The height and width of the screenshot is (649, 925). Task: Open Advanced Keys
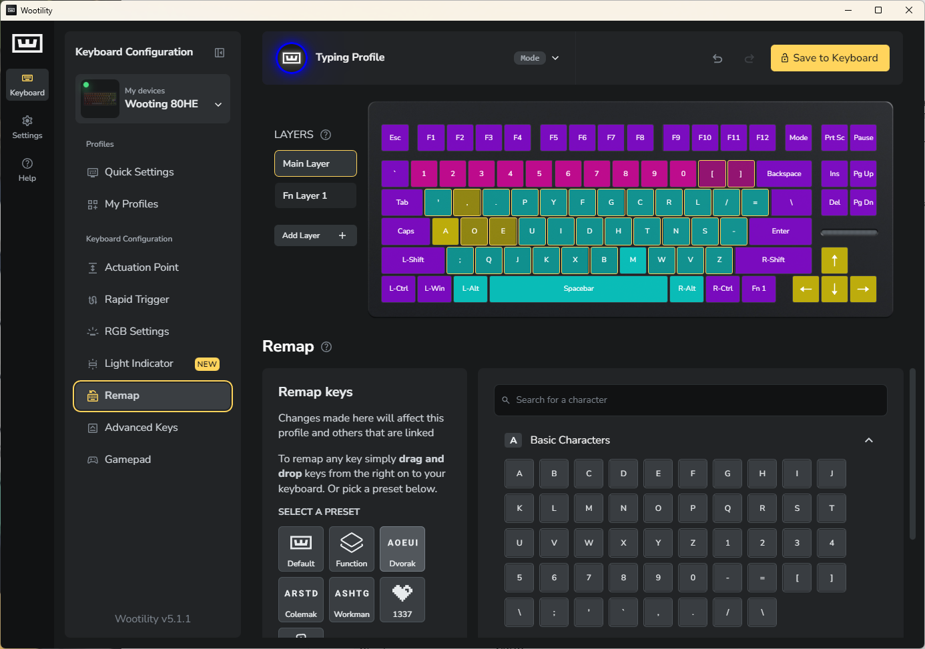[153, 428]
